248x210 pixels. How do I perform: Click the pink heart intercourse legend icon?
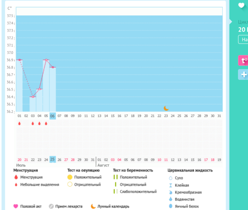[x=15, y=206]
